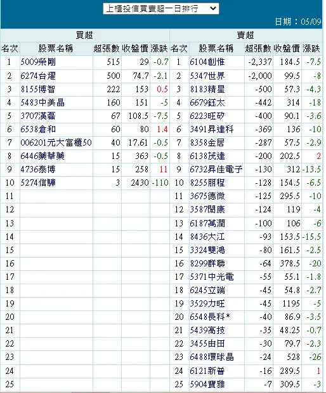Open stock link 3455由田
The image size is (326, 393).
pyautogui.click(x=207, y=343)
